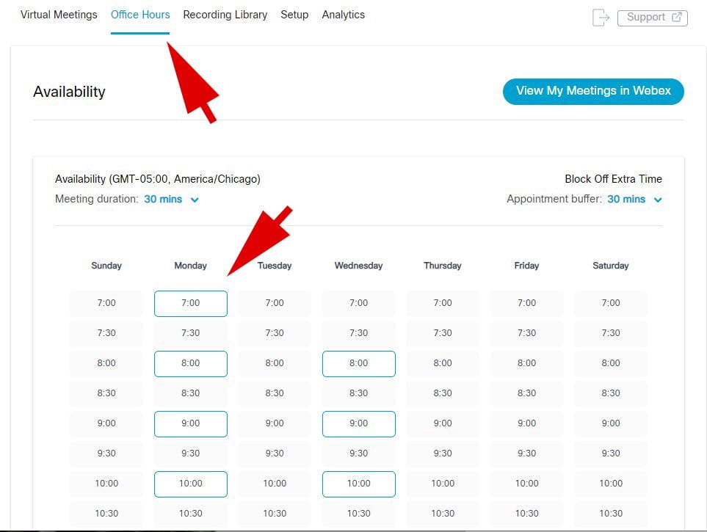Toggle off the Monday 8:00 slot

[191, 363]
